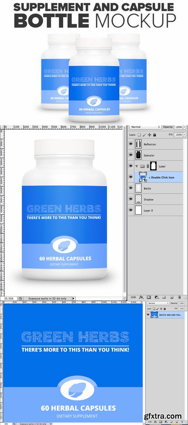Create an adjustment layer in the bottle mockup panel
The height and width of the screenshot is (425, 188).
click(156, 297)
